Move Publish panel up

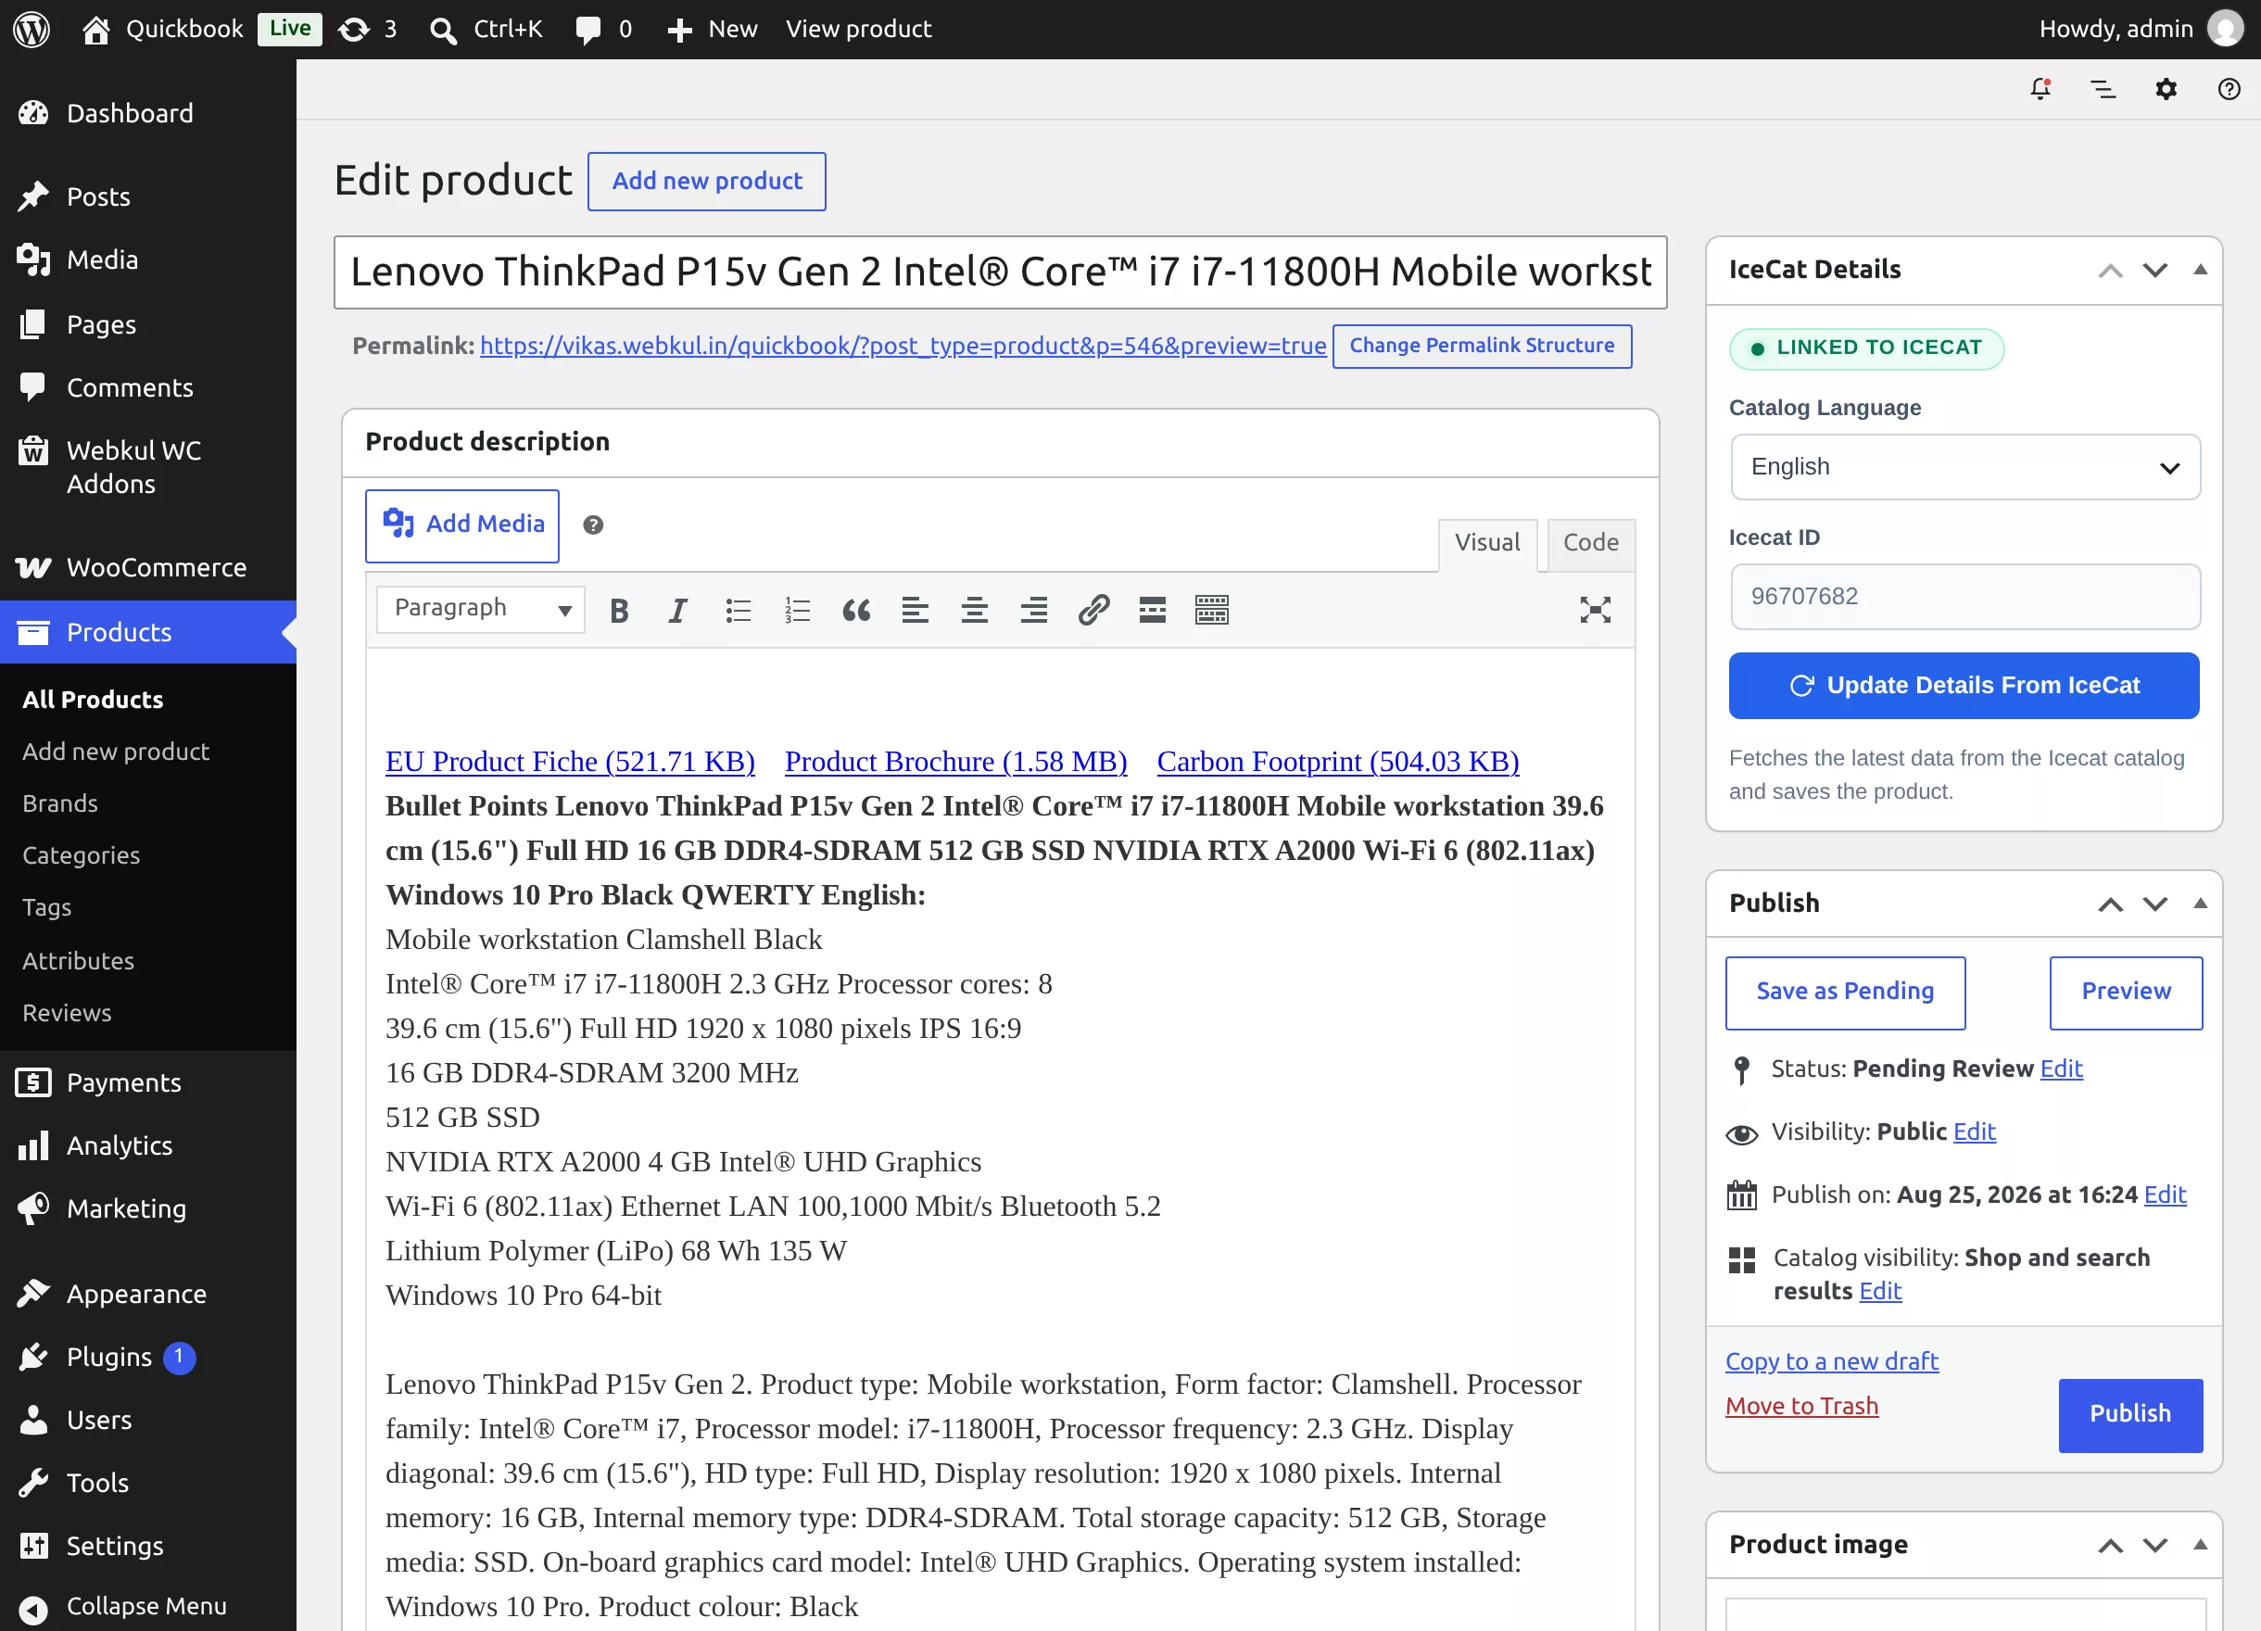(2109, 904)
